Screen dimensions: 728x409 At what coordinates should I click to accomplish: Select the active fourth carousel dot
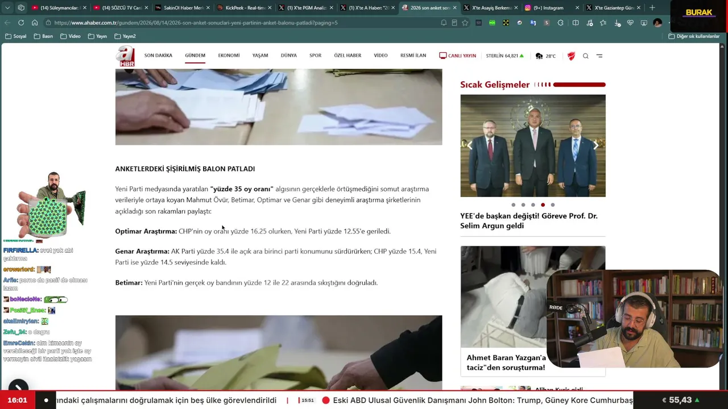click(543, 205)
